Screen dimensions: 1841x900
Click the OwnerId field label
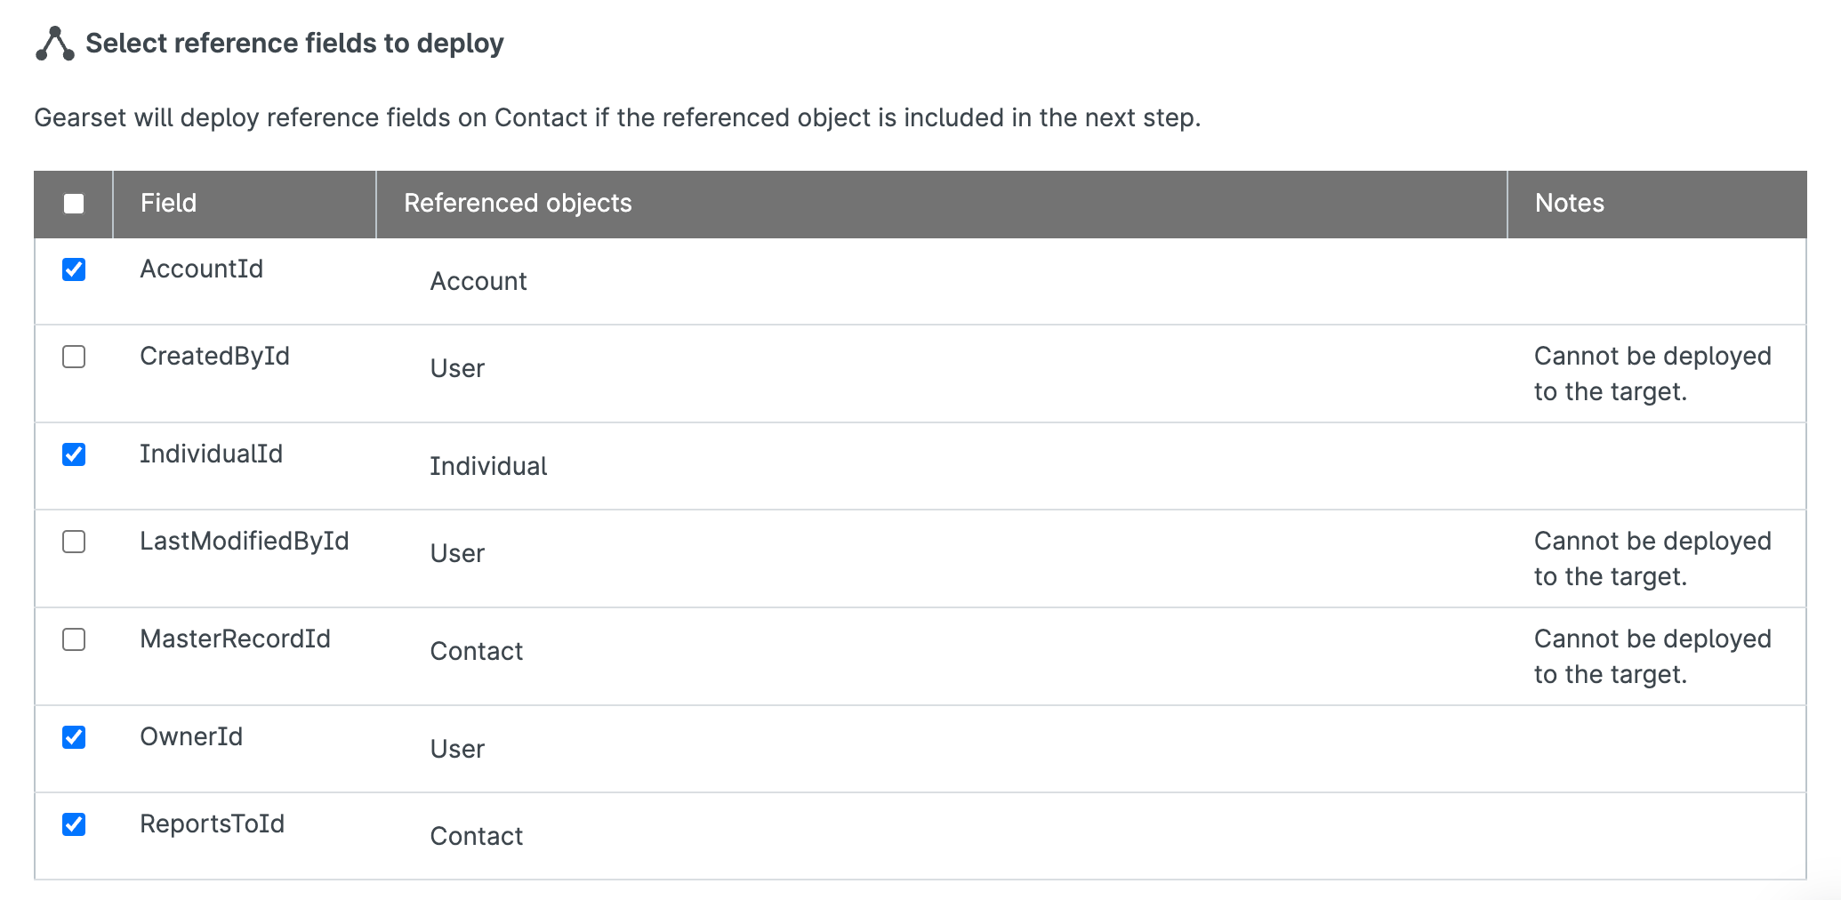(x=191, y=737)
